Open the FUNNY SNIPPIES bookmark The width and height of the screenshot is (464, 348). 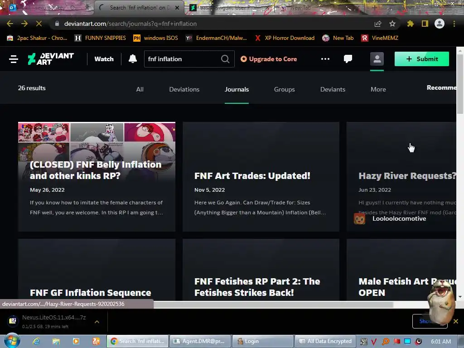[x=100, y=38]
